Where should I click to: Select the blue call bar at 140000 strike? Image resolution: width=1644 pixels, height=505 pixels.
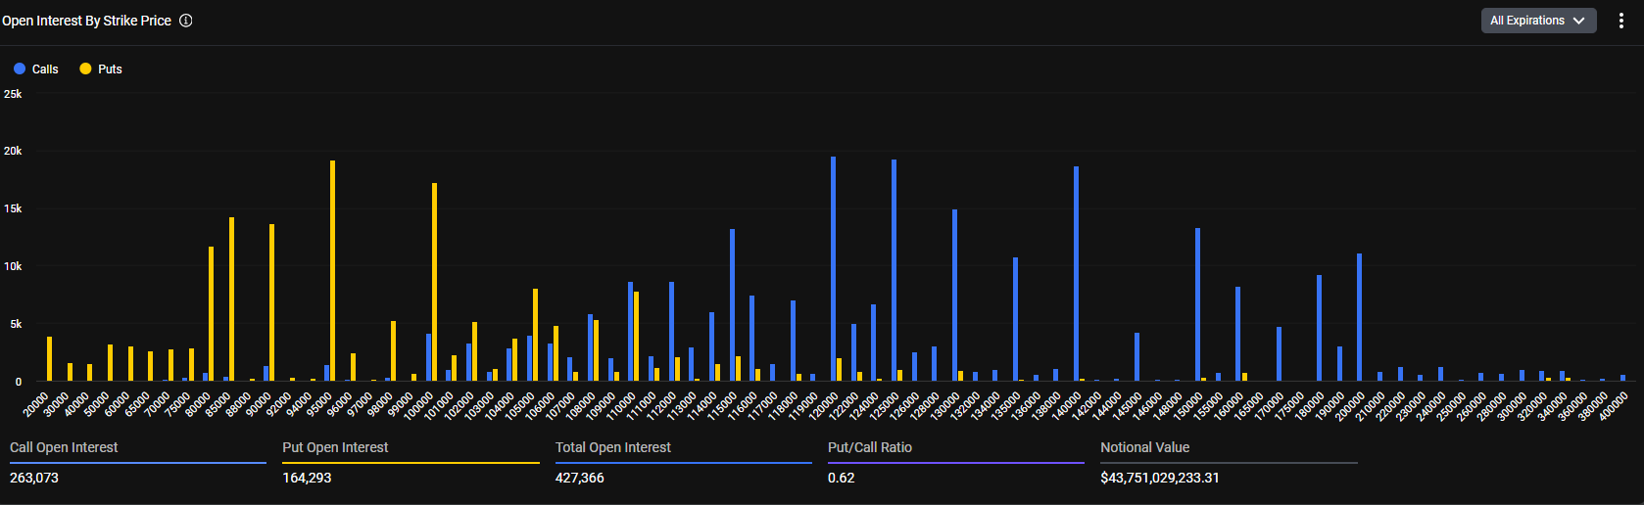(x=1076, y=274)
